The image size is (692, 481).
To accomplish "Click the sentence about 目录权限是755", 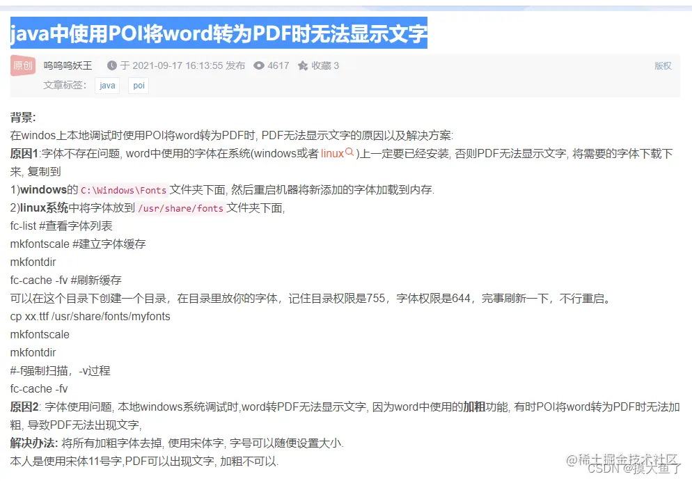I will point(310,299).
